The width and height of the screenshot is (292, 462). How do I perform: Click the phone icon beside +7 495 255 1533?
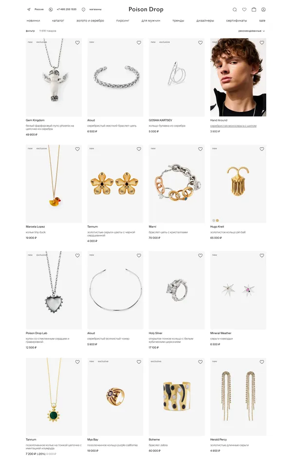(51, 9)
